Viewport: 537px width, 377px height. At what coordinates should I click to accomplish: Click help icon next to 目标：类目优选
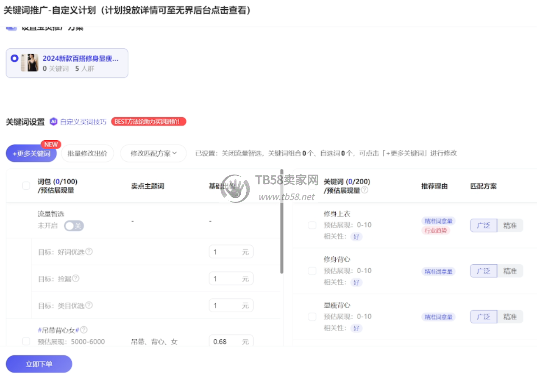(x=89, y=305)
